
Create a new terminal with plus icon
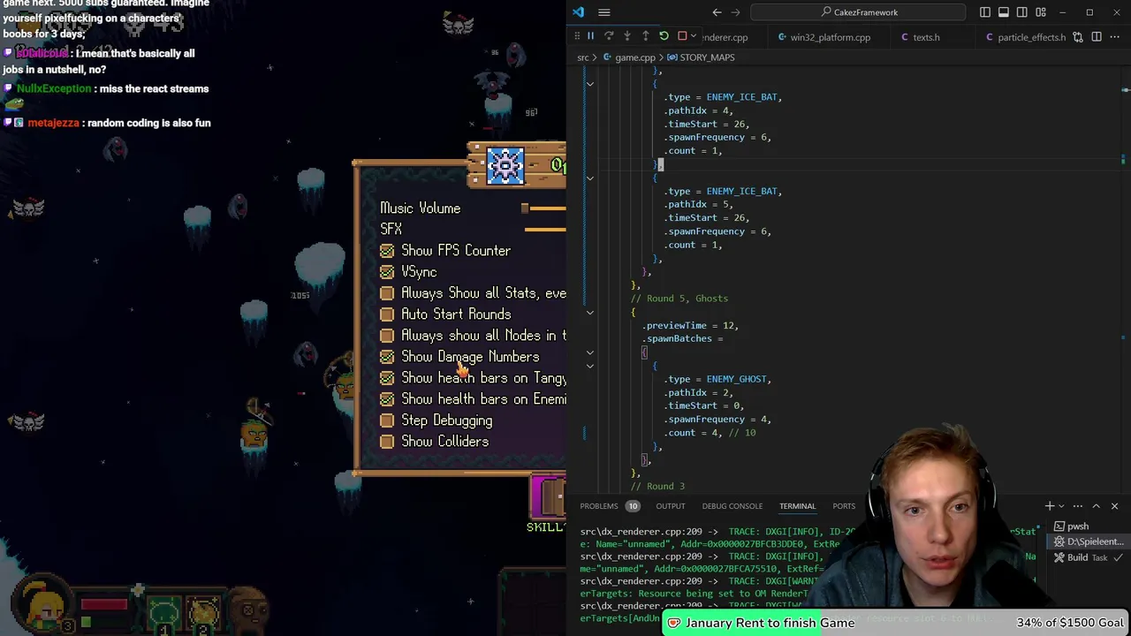pyautogui.click(x=1050, y=506)
